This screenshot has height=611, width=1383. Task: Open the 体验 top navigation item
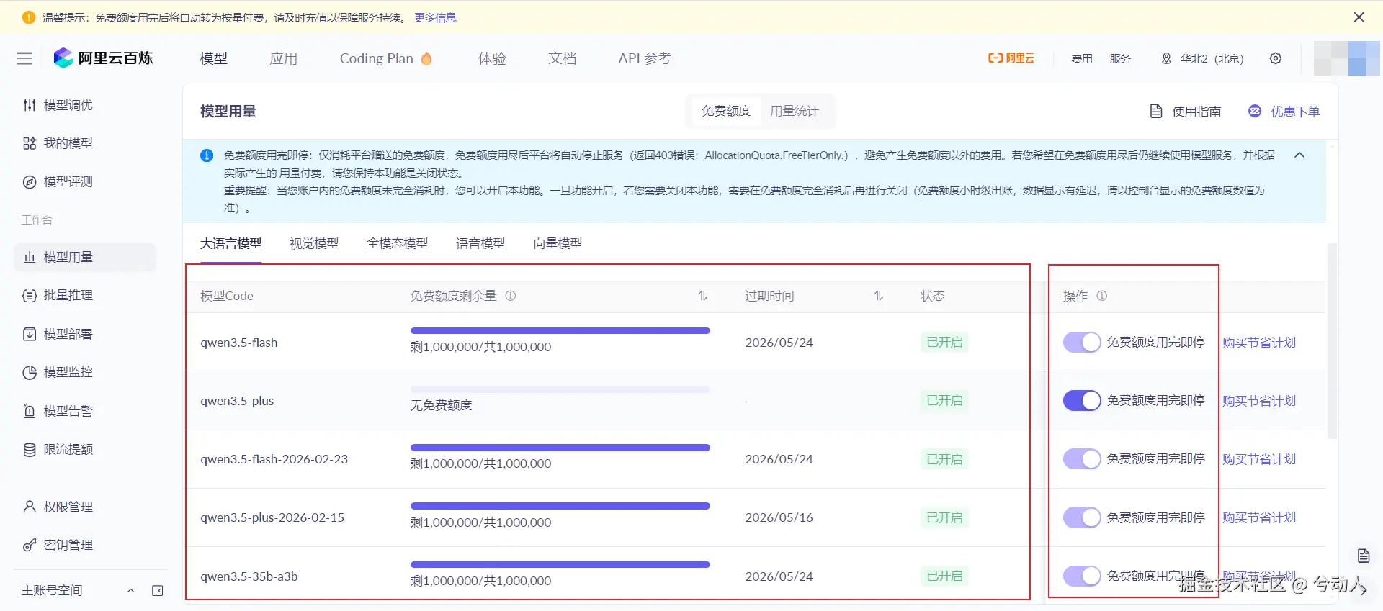coord(492,58)
